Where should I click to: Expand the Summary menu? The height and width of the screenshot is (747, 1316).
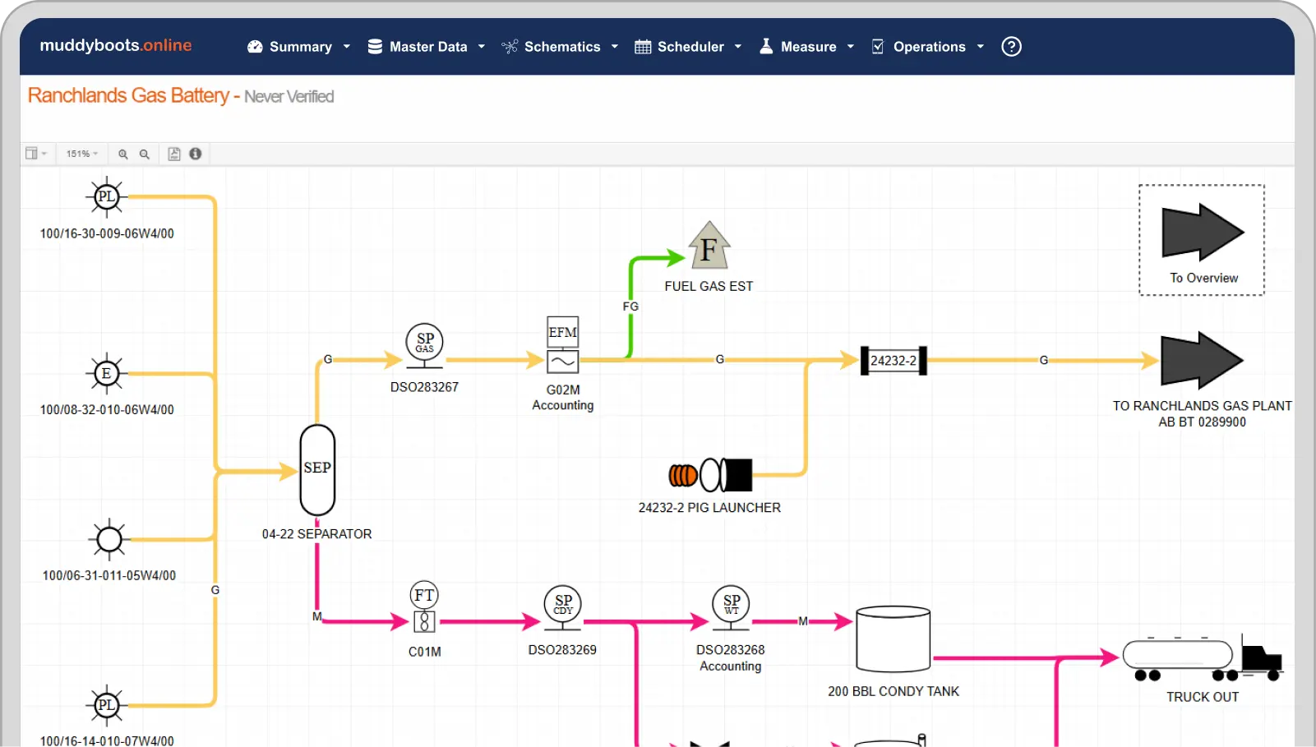point(299,47)
